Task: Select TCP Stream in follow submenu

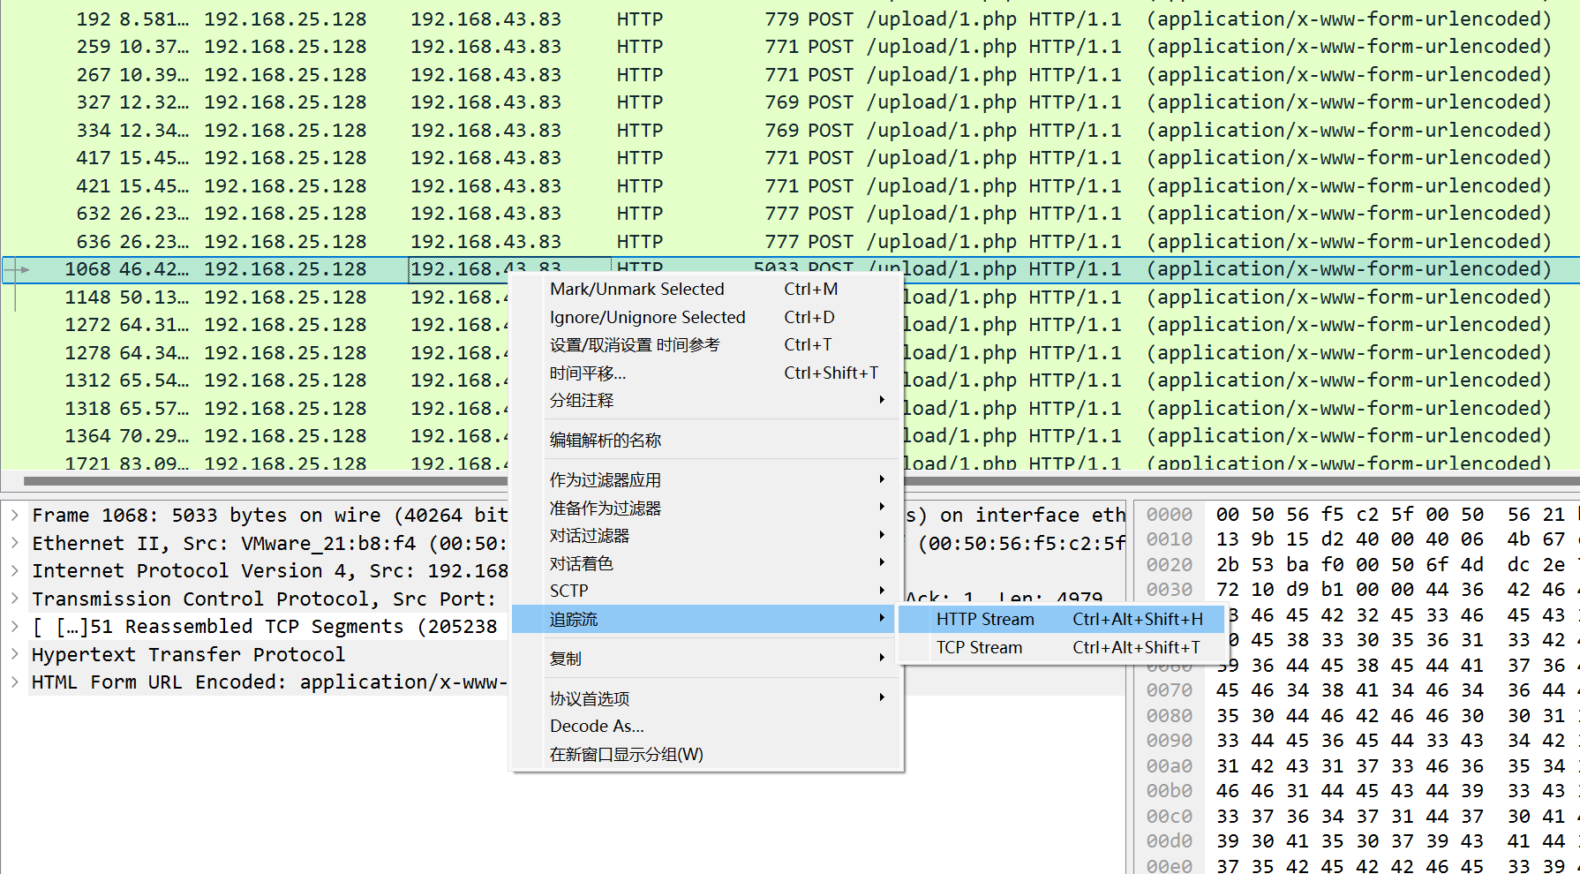Action: [979, 648]
